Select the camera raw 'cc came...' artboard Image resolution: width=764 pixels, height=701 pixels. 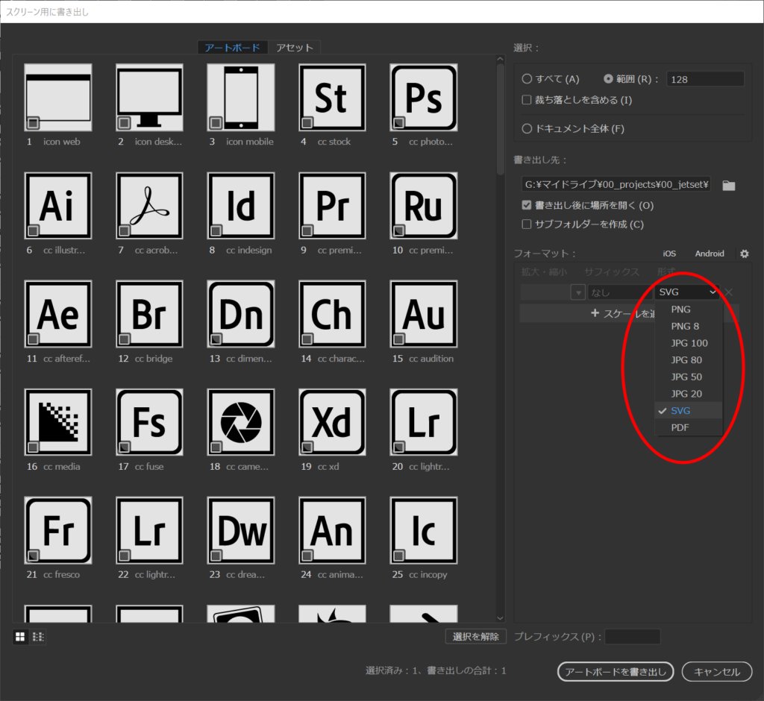(x=241, y=422)
